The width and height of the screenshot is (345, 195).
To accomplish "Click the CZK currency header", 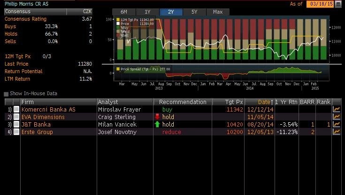I will 87,11.
